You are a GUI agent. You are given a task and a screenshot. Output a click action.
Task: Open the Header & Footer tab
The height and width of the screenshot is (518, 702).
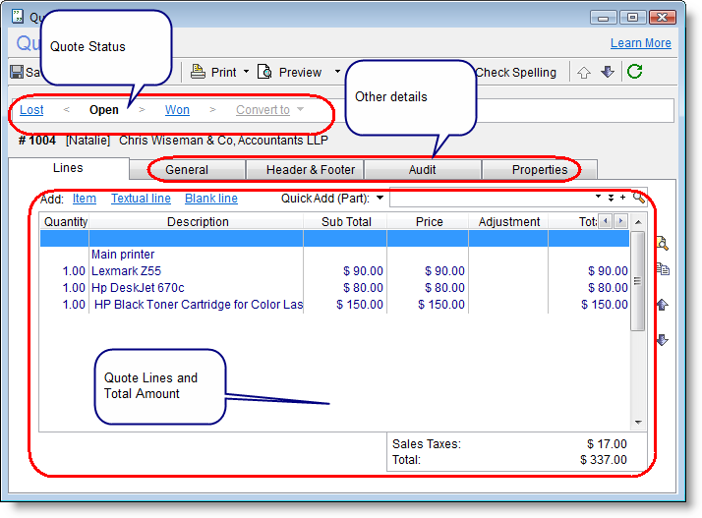(311, 170)
